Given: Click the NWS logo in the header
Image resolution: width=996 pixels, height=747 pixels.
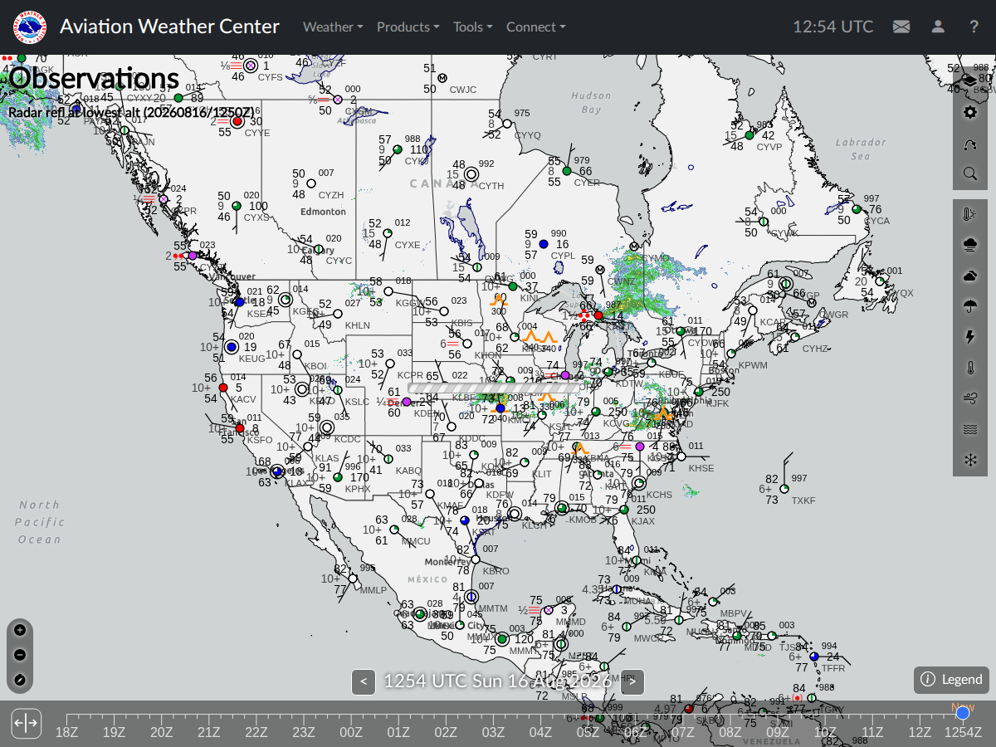Looking at the screenshot, I should tap(30, 27).
